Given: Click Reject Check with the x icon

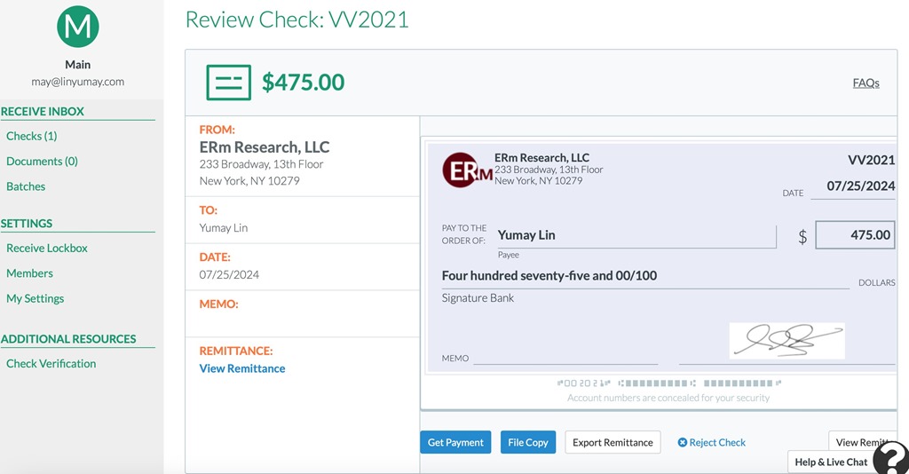Looking at the screenshot, I should coord(712,442).
